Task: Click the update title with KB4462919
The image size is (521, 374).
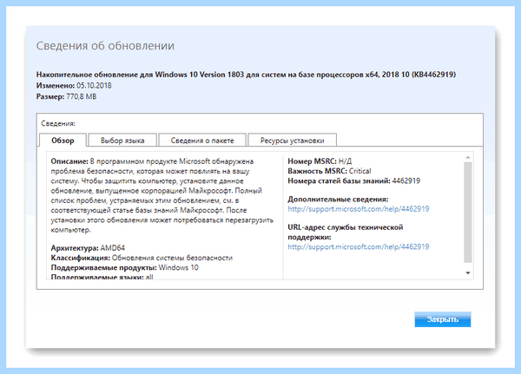Action: pyautogui.click(x=246, y=75)
